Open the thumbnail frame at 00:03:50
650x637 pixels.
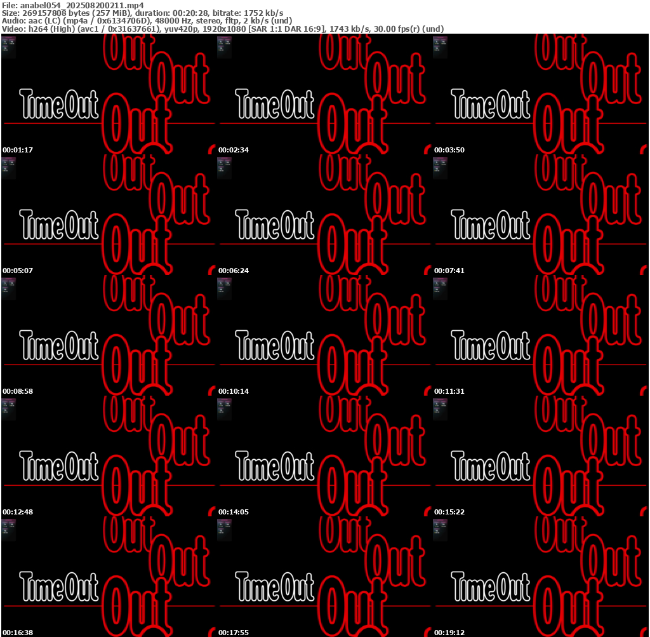541,94
